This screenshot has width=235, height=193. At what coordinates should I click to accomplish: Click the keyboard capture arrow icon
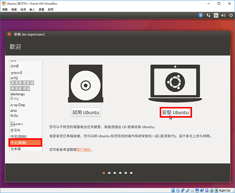216,190
